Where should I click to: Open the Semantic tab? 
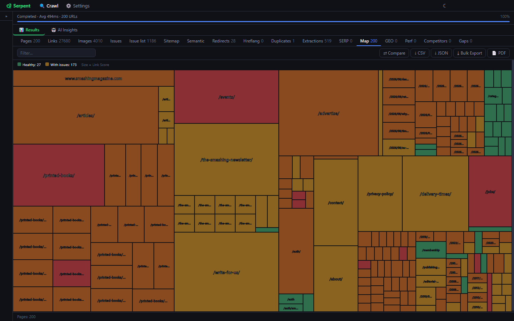click(x=196, y=41)
